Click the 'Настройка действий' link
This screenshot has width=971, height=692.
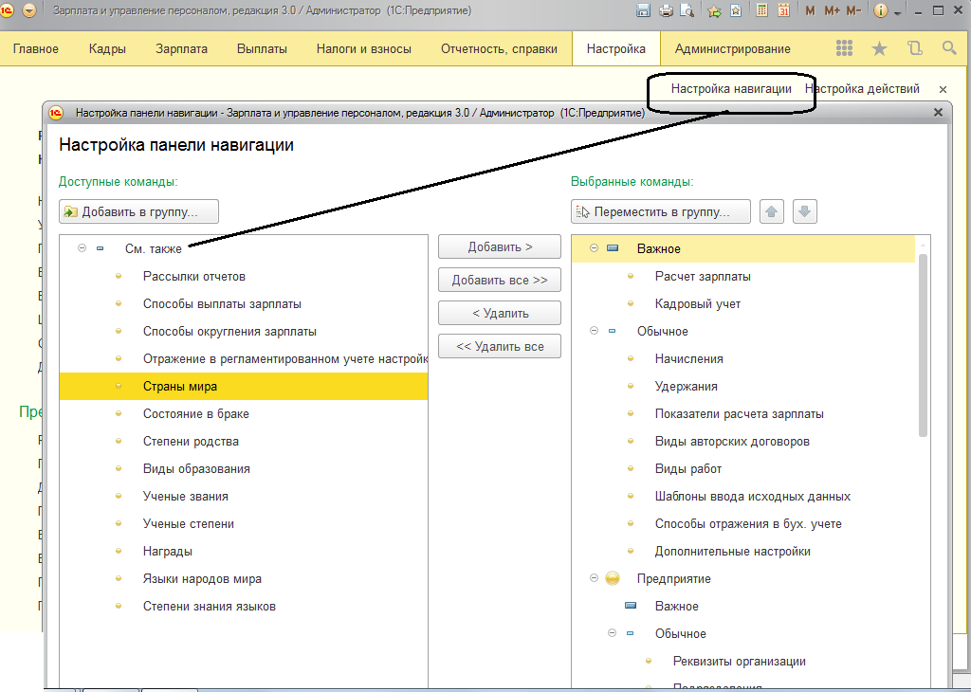click(862, 89)
